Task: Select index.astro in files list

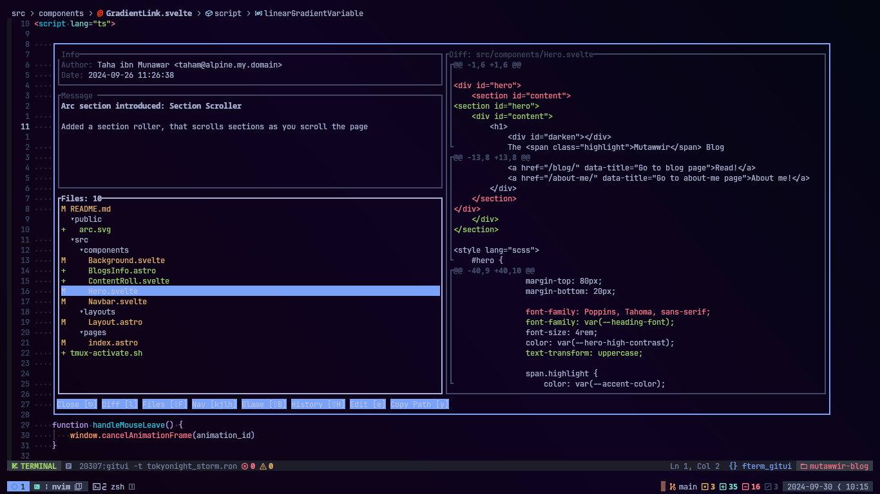Action: (113, 343)
